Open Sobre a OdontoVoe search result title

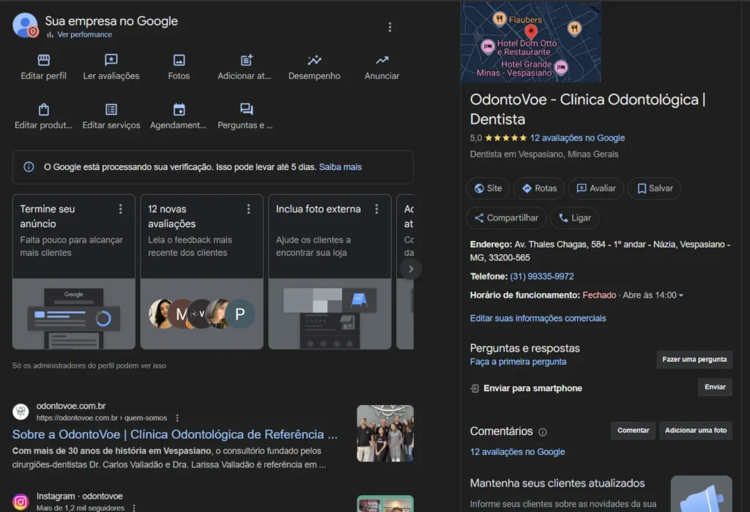[x=174, y=434]
